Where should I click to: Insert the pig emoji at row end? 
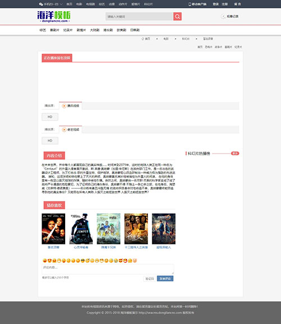[x=135, y=261]
